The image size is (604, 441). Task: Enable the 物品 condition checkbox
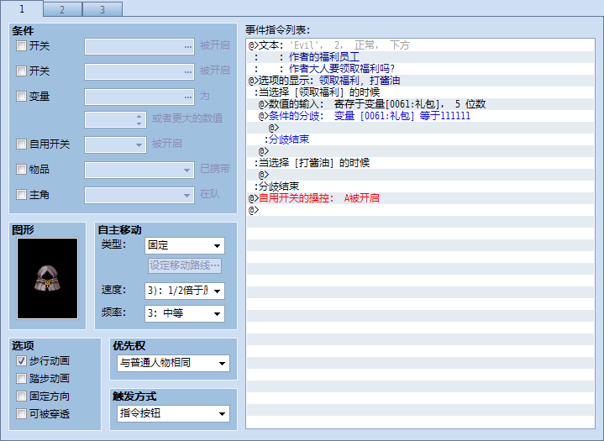21,170
